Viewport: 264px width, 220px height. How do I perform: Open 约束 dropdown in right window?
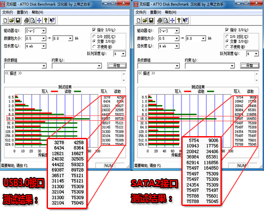(x=232, y=66)
